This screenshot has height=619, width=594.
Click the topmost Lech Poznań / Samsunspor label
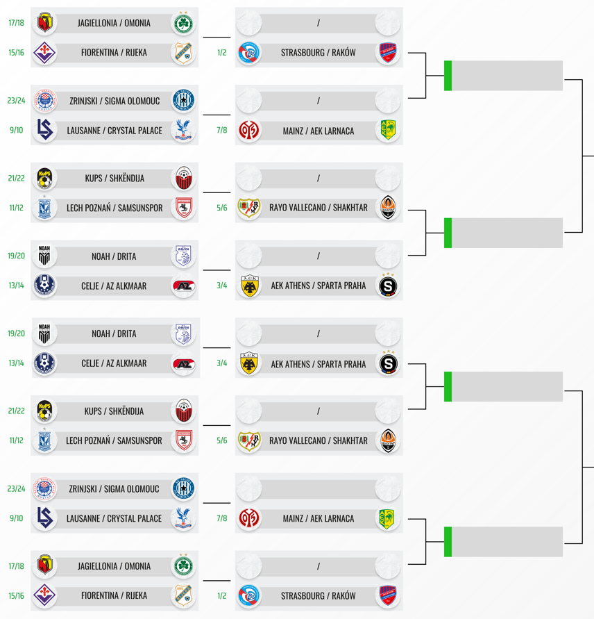coord(114,208)
